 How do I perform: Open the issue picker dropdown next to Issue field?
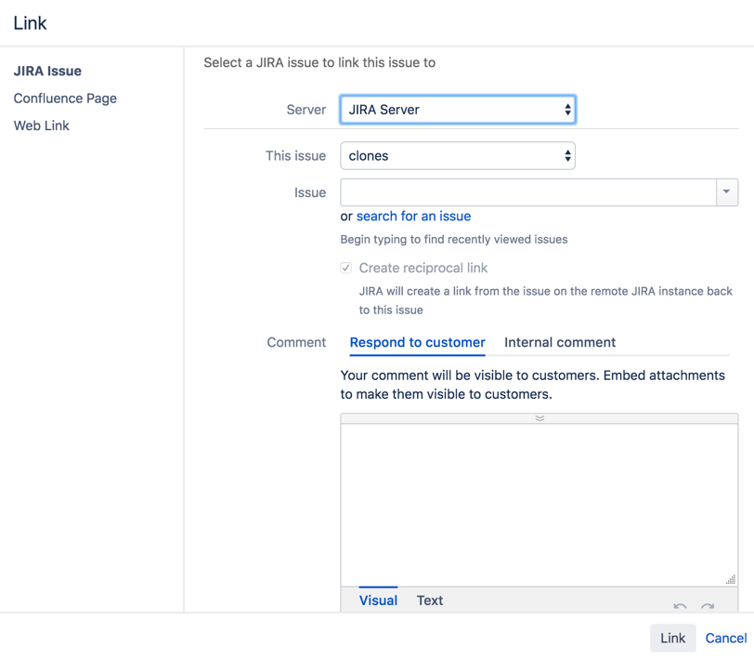[x=728, y=192]
